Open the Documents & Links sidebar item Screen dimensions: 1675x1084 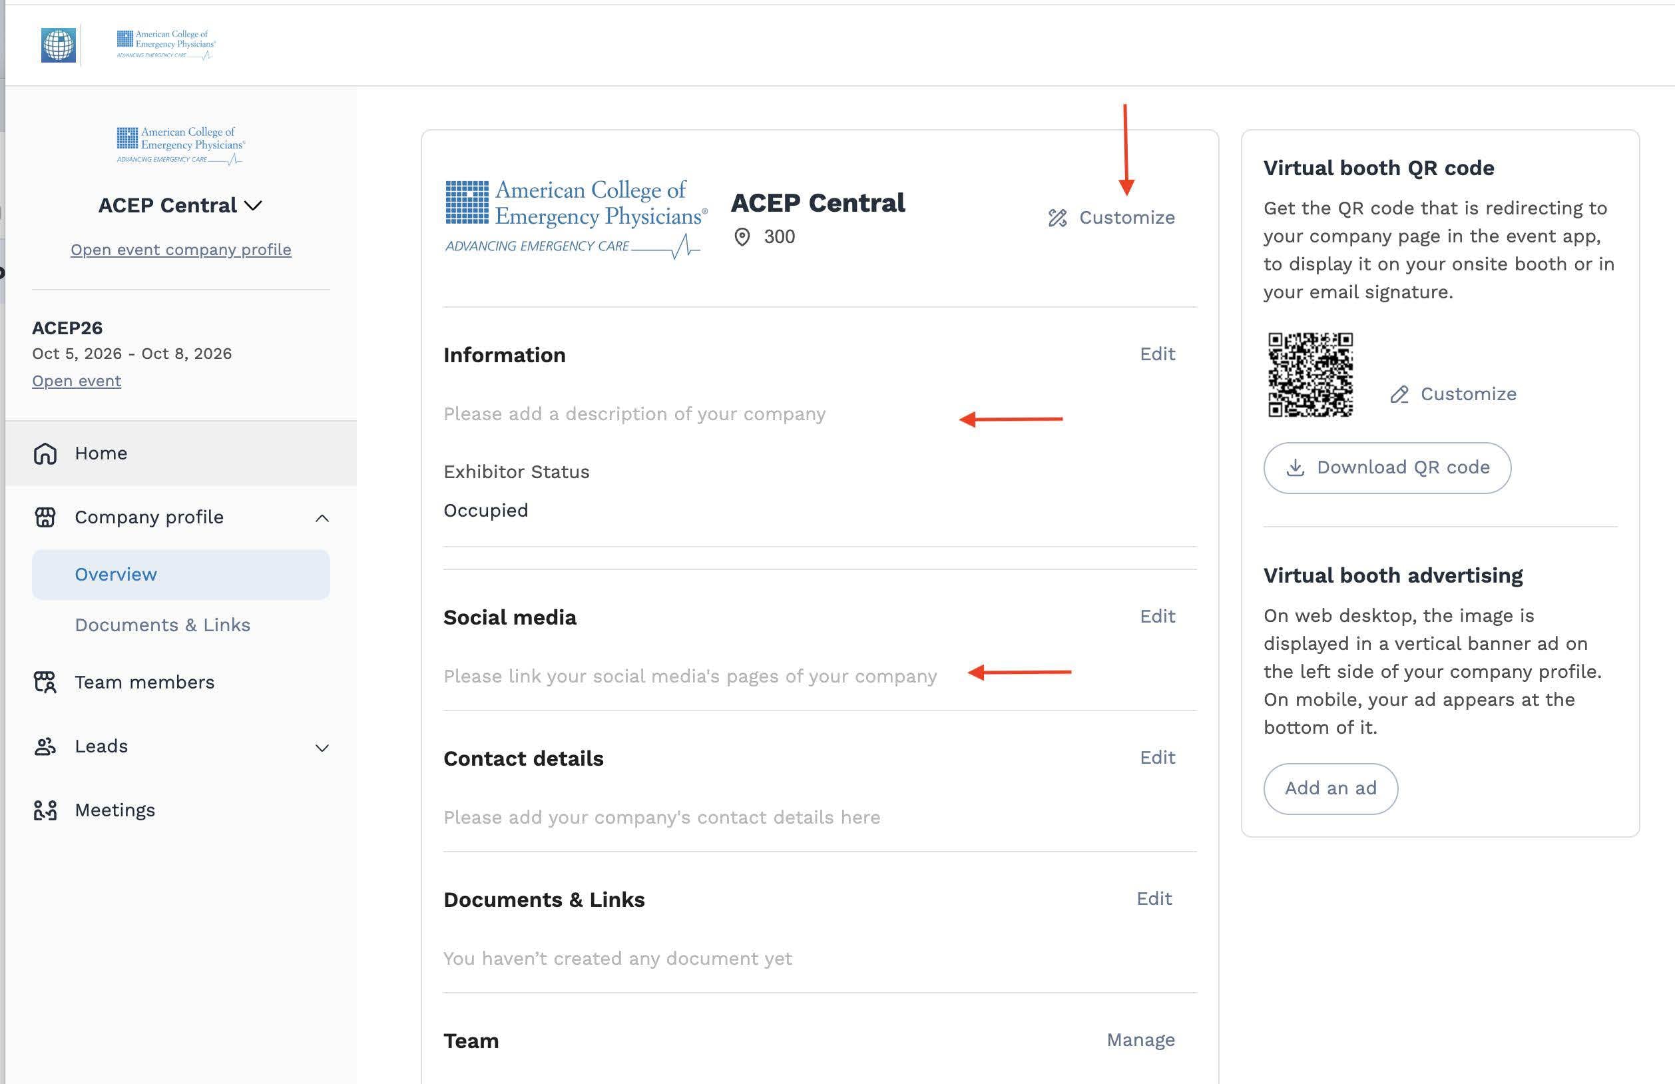(162, 625)
